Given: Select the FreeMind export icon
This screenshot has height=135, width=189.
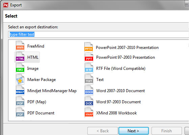Looking at the screenshot, I should (x=20, y=46).
